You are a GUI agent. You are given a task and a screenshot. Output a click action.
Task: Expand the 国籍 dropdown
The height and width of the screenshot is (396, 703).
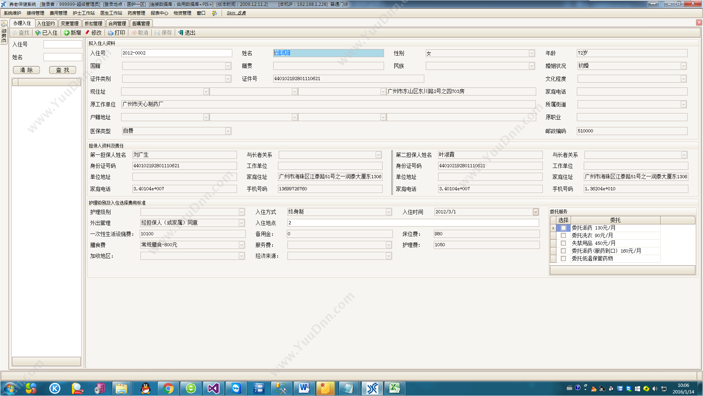click(x=228, y=66)
